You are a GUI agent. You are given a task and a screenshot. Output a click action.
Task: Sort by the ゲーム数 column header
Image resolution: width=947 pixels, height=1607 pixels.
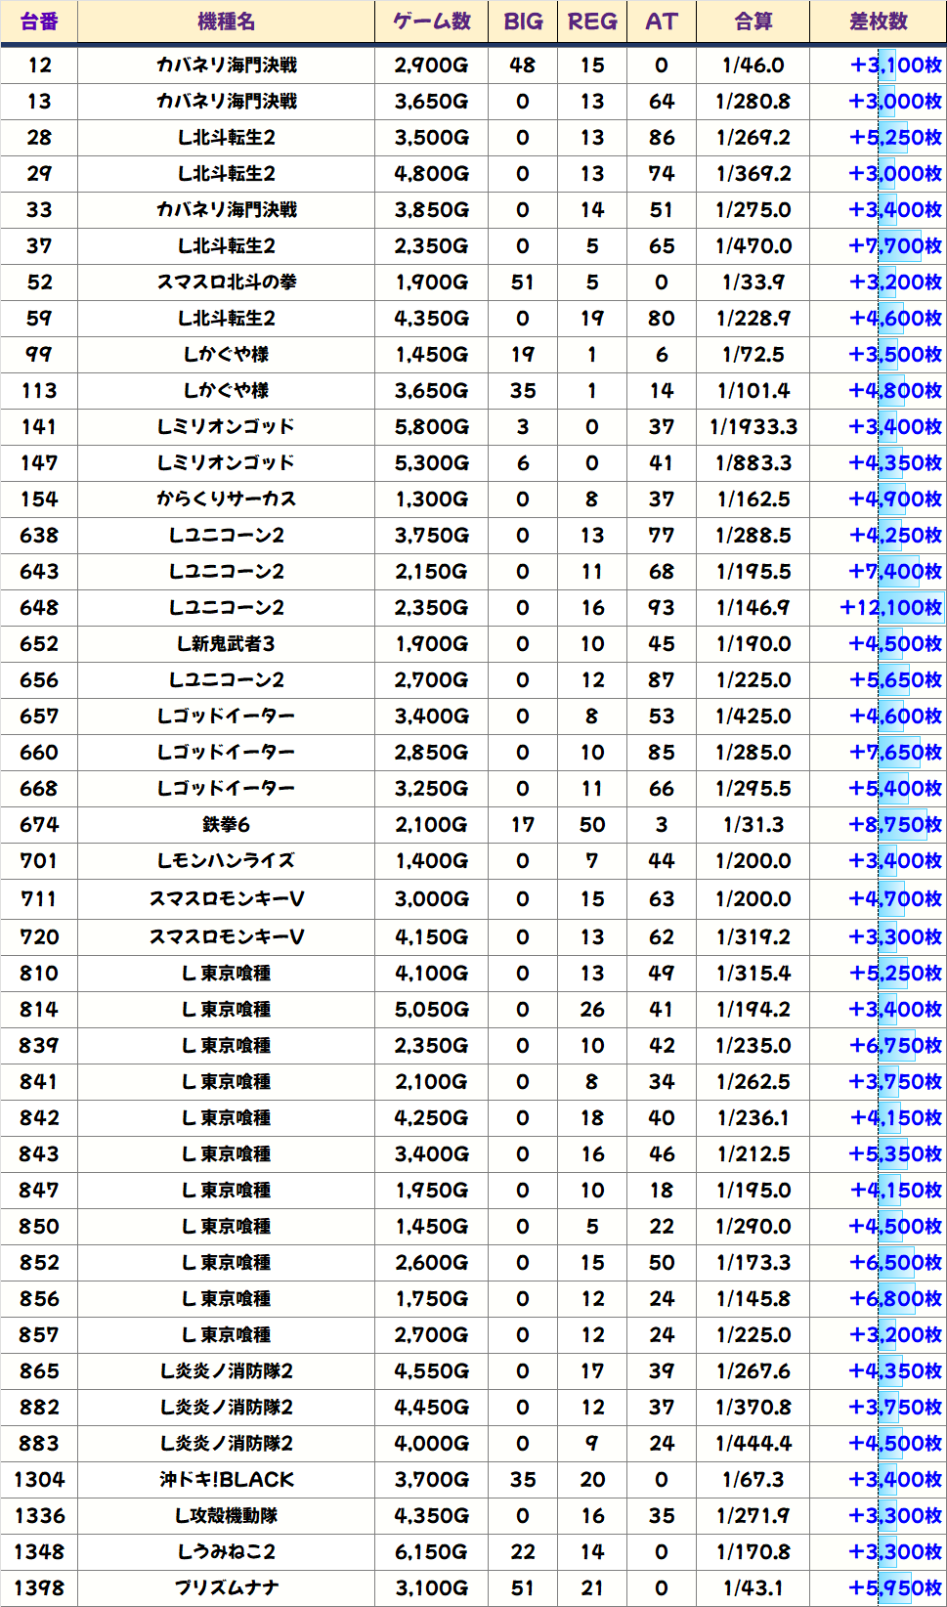[x=431, y=22]
